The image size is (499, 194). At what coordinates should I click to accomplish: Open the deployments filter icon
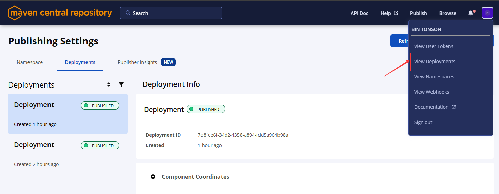pos(121,84)
